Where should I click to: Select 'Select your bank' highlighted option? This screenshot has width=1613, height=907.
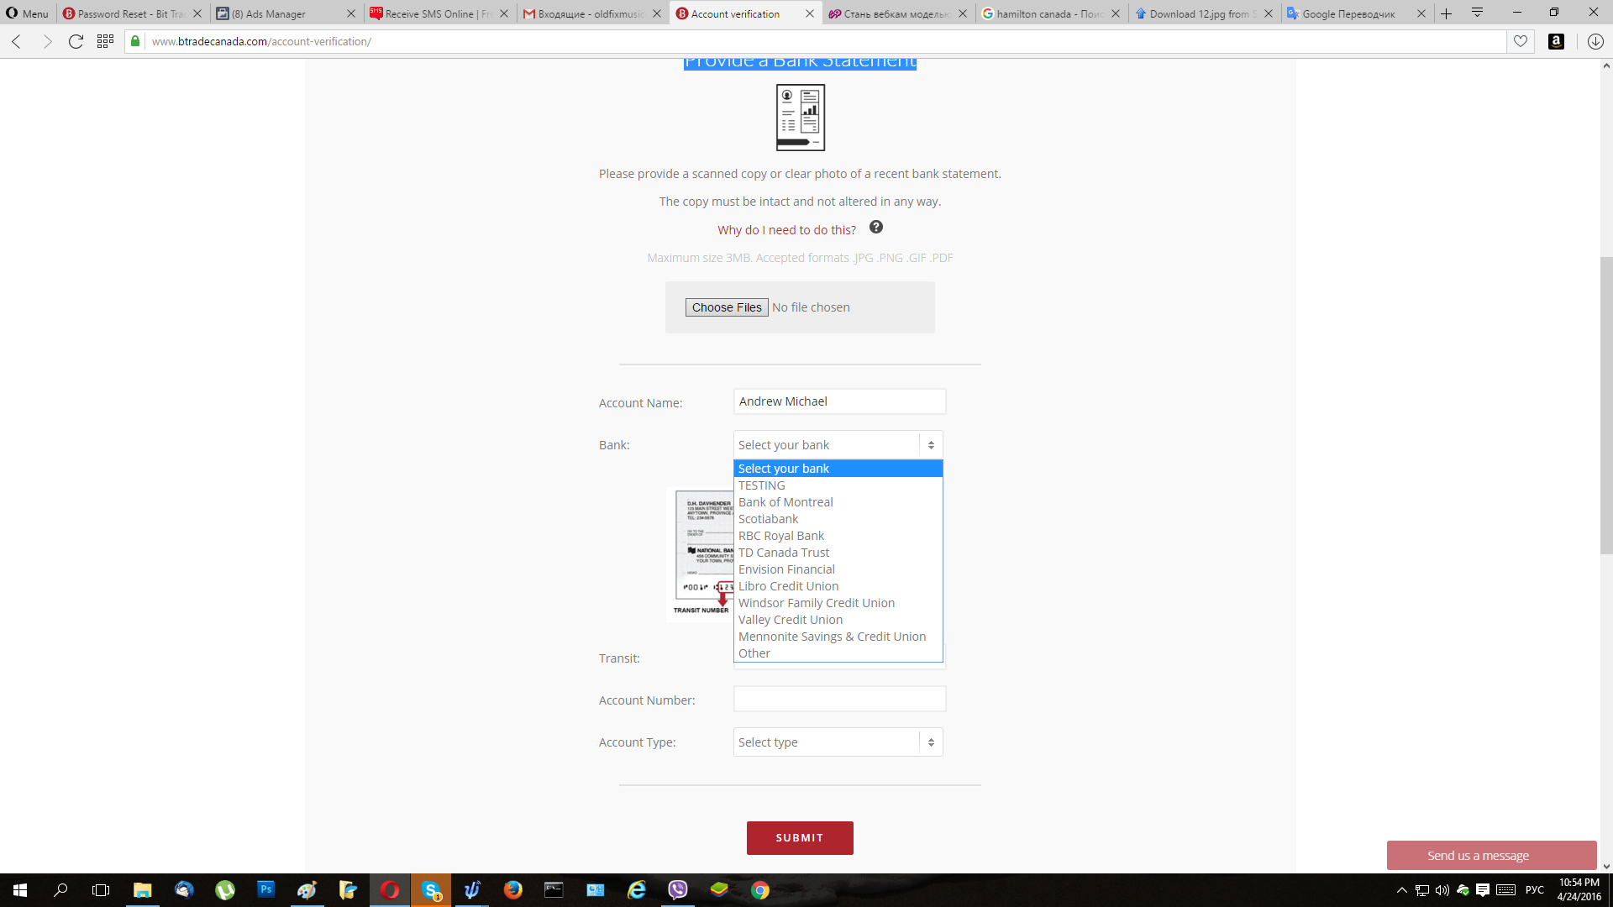pos(838,469)
